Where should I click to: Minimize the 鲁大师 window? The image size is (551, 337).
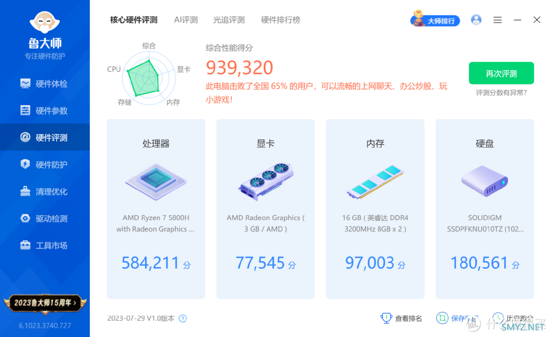518,20
